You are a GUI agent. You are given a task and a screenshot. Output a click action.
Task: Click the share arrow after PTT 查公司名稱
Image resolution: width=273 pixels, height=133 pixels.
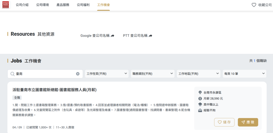point(150,36)
